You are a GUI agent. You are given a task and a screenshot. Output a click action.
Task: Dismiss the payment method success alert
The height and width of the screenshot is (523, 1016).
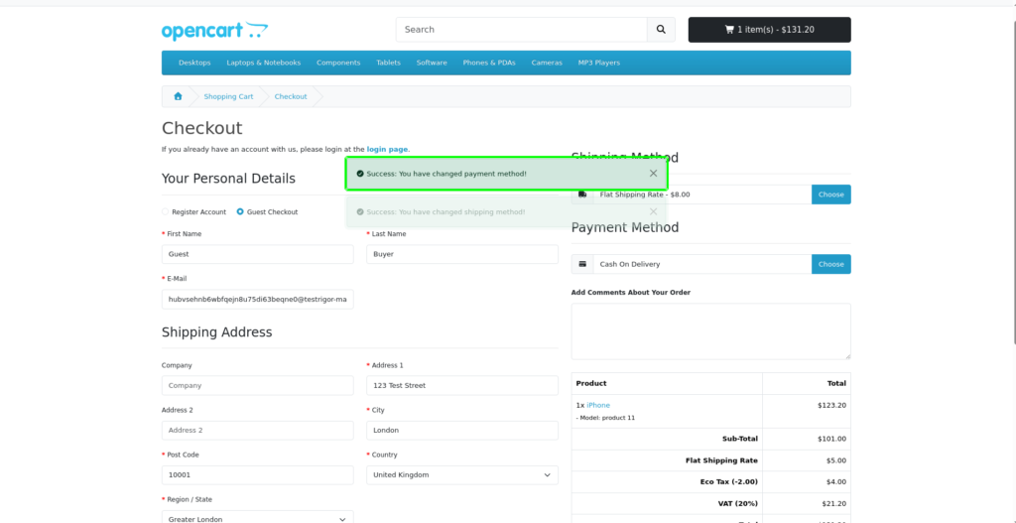(x=653, y=173)
